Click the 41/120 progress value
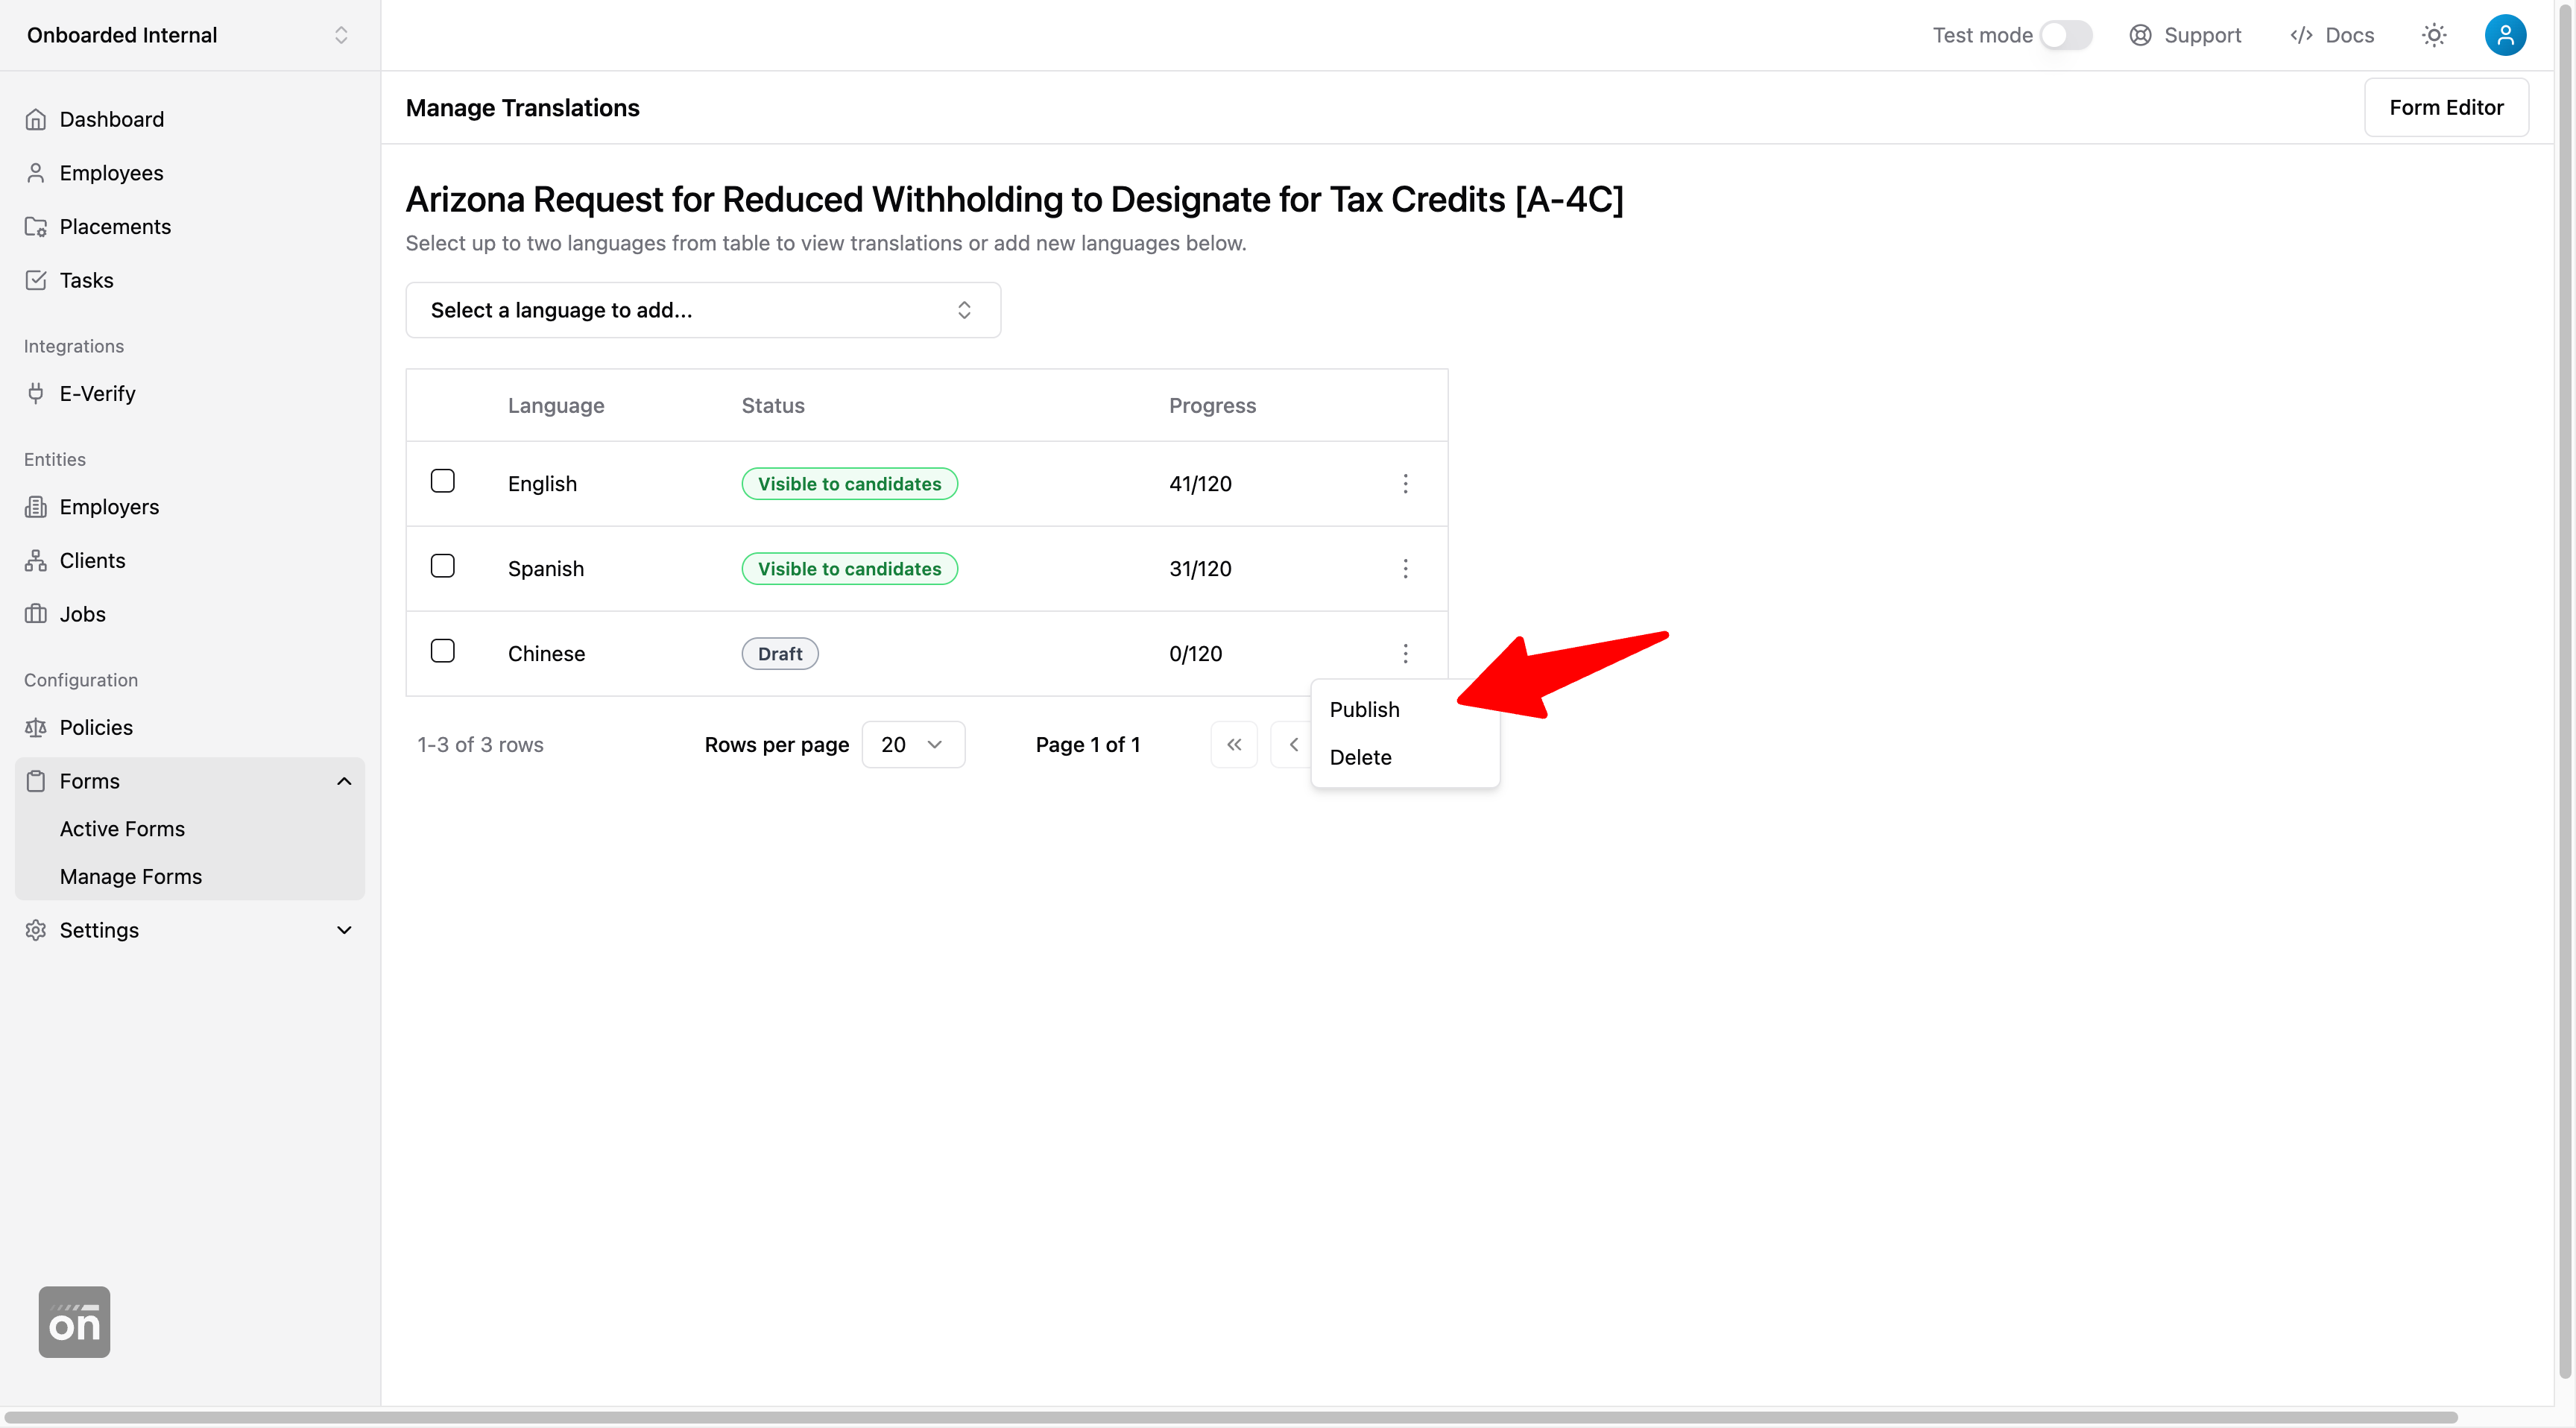Screen dimensions: 2576x1428 coord(1200,484)
